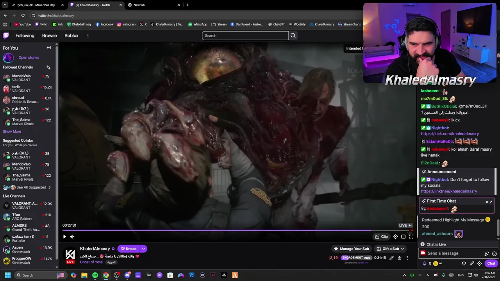
Task: Collapse the For You sidebar
Action: 49,48
